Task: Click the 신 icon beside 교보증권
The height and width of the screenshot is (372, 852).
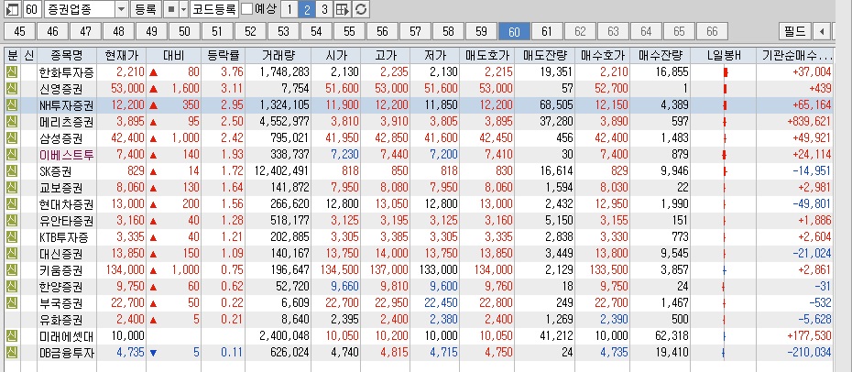Action: click(13, 188)
